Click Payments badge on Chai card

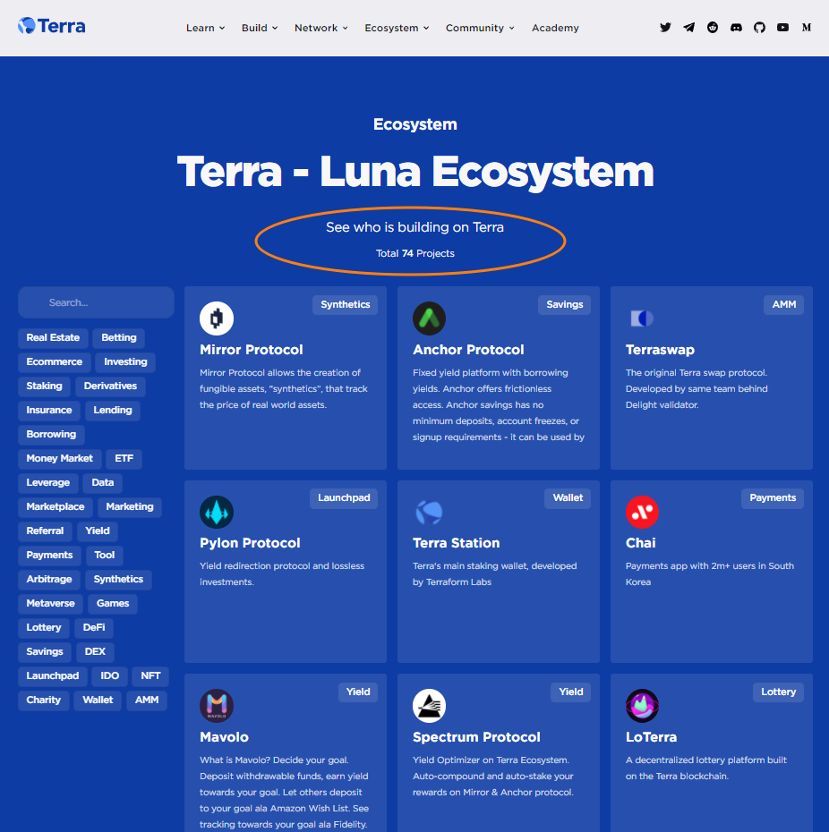click(x=773, y=498)
